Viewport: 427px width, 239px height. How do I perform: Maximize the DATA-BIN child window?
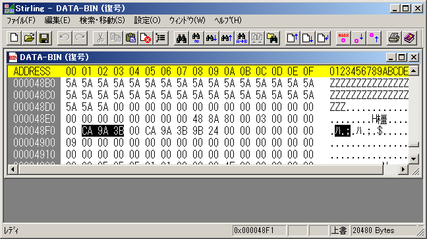[402, 57]
